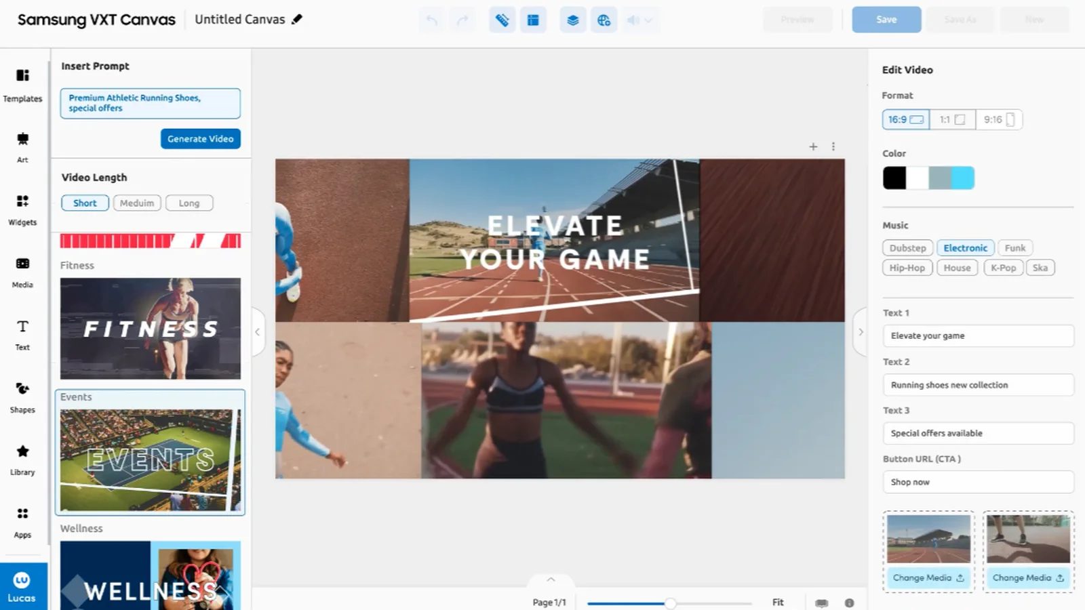Image resolution: width=1085 pixels, height=610 pixels.
Task: Click the Insert Prompt text box
Action: click(x=151, y=103)
